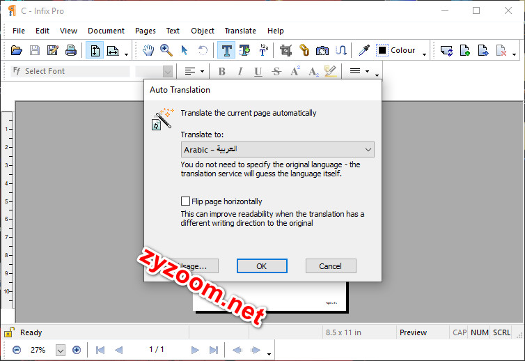Image resolution: width=525 pixels, height=361 pixels.
Task: Select the Link chain tool
Action: pos(304,51)
